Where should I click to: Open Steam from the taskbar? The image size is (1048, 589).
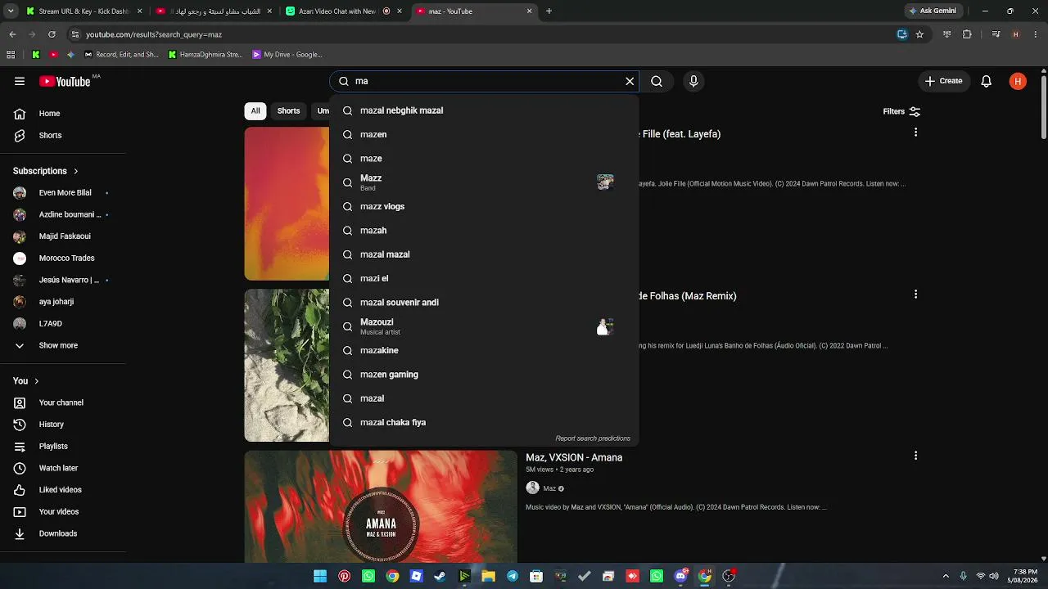pos(440,577)
